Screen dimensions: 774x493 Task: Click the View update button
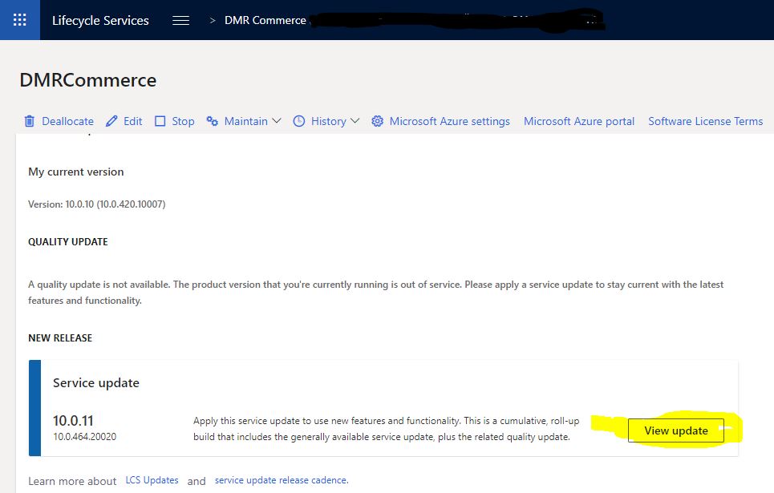pyautogui.click(x=676, y=430)
